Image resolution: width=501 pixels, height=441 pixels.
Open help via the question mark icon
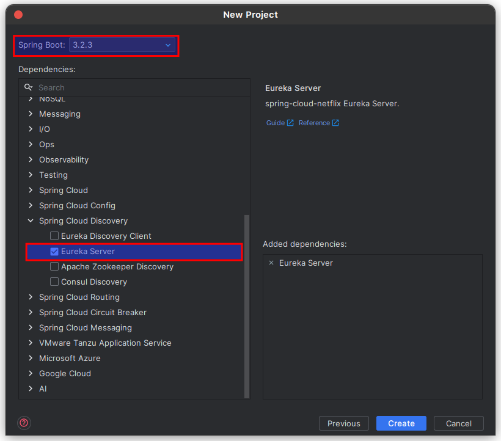point(24,423)
